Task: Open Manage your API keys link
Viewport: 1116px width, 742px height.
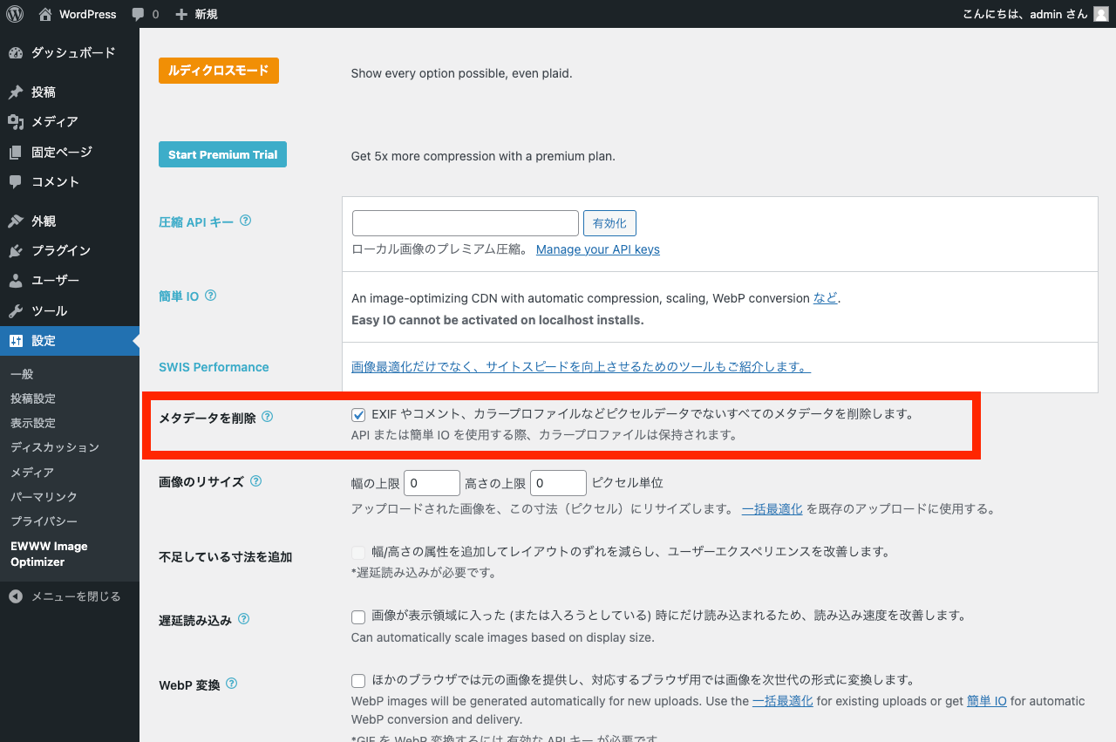Action: click(598, 249)
